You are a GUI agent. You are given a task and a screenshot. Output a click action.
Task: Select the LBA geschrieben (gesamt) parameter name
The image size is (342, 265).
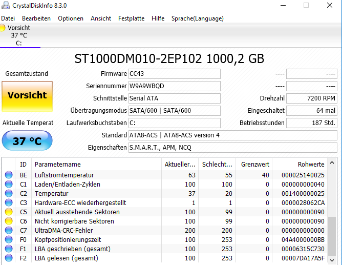tap(72, 249)
